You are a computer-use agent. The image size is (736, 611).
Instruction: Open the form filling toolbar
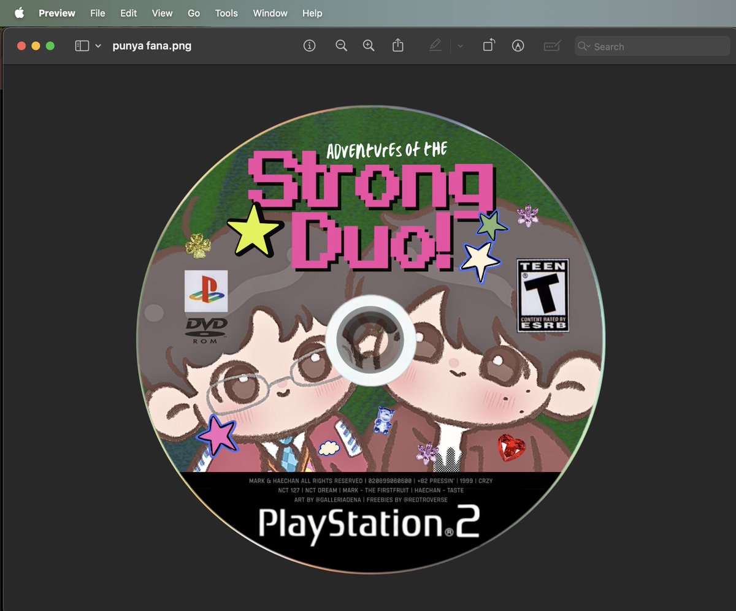click(552, 46)
